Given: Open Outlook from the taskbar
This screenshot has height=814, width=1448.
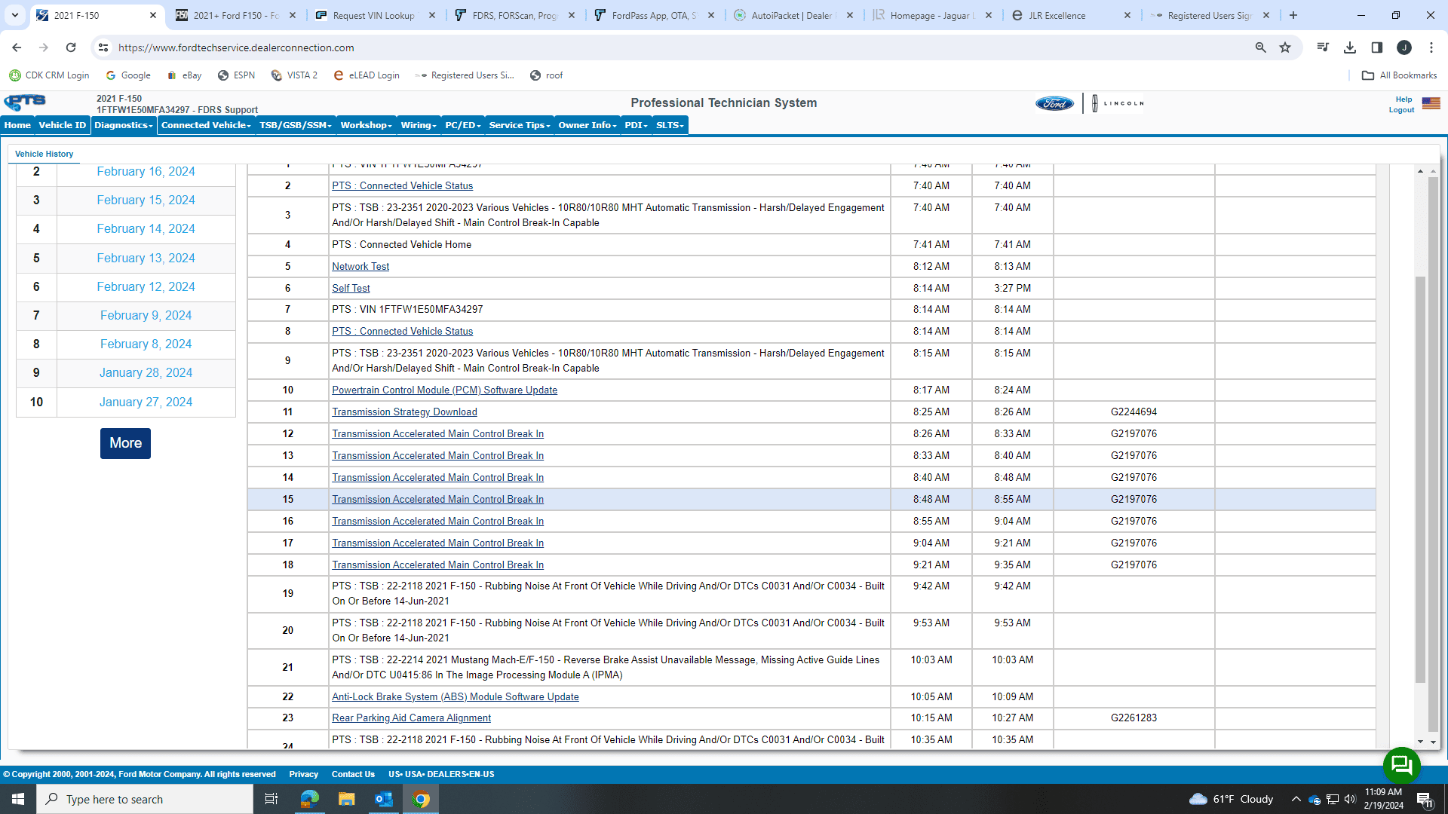Looking at the screenshot, I should pyautogui.click(x=383, y=799).
